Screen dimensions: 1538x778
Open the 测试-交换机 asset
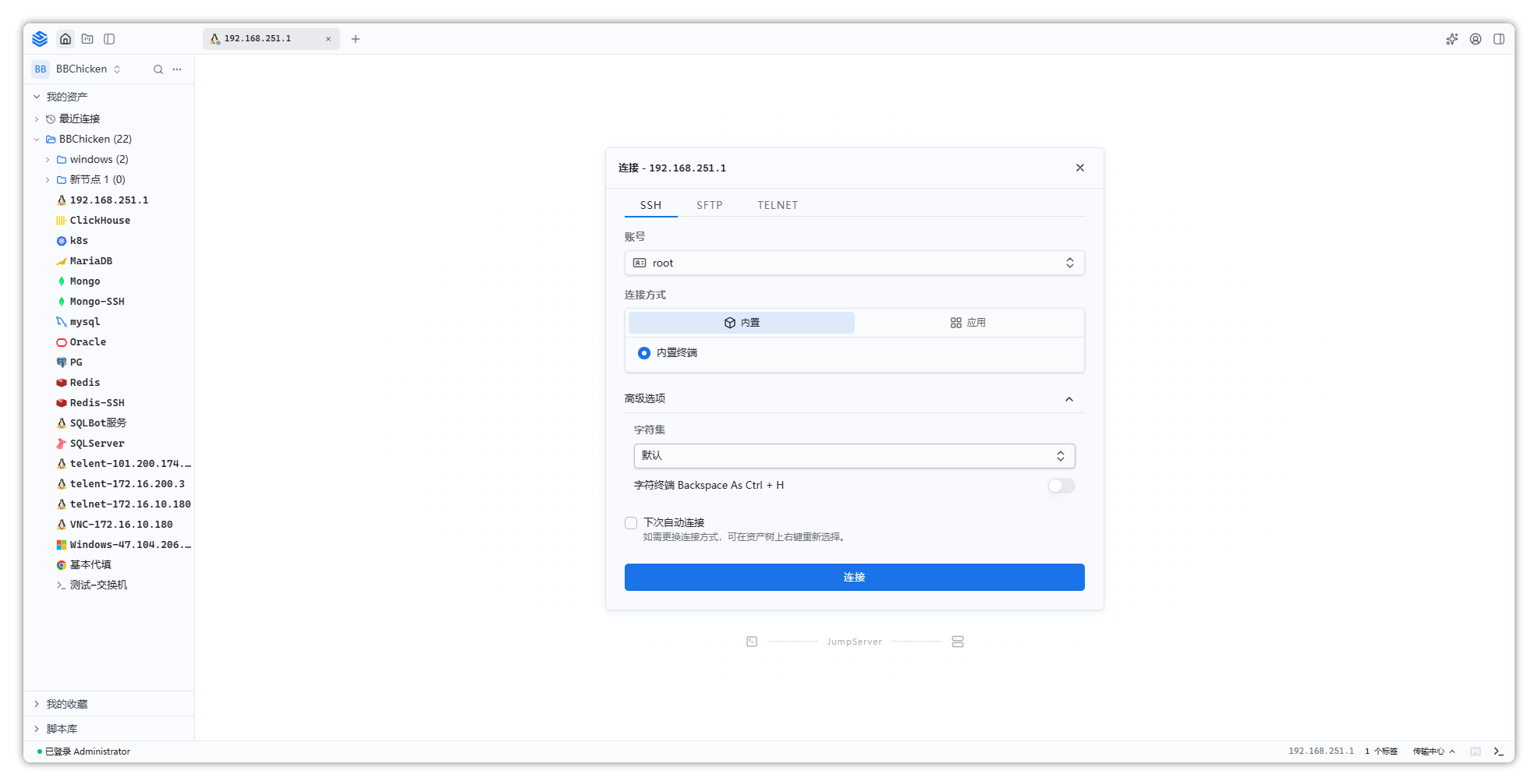(x=98, y=585)
